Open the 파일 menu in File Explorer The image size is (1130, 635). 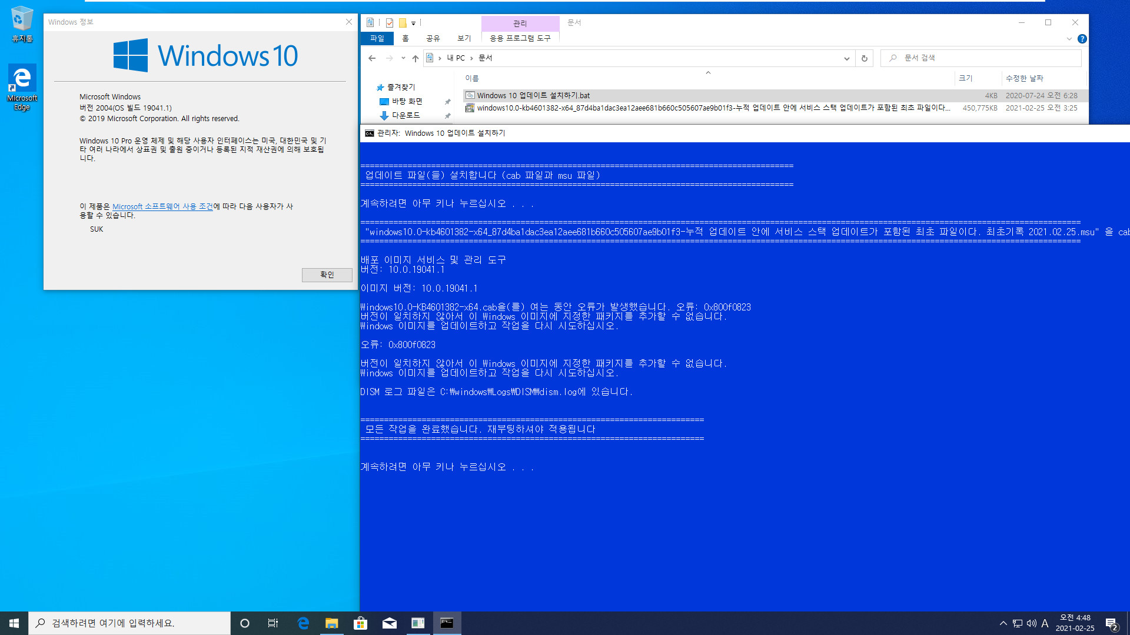(377, 38)
